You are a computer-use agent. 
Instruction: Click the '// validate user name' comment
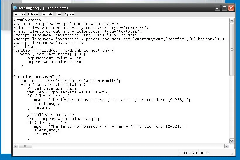[x=52, y=88]
